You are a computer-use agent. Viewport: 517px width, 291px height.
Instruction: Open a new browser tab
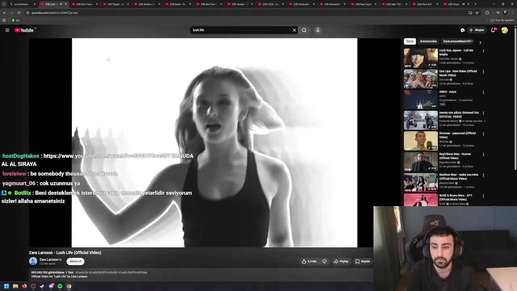point(475,4)
